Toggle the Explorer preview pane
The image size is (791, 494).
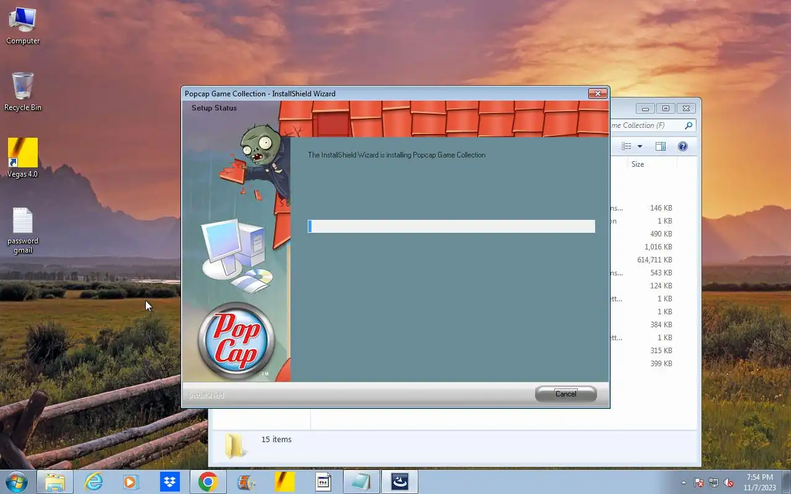point(660,146)
